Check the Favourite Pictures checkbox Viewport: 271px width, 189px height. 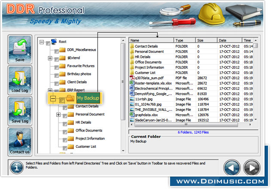tap(56, 67)
